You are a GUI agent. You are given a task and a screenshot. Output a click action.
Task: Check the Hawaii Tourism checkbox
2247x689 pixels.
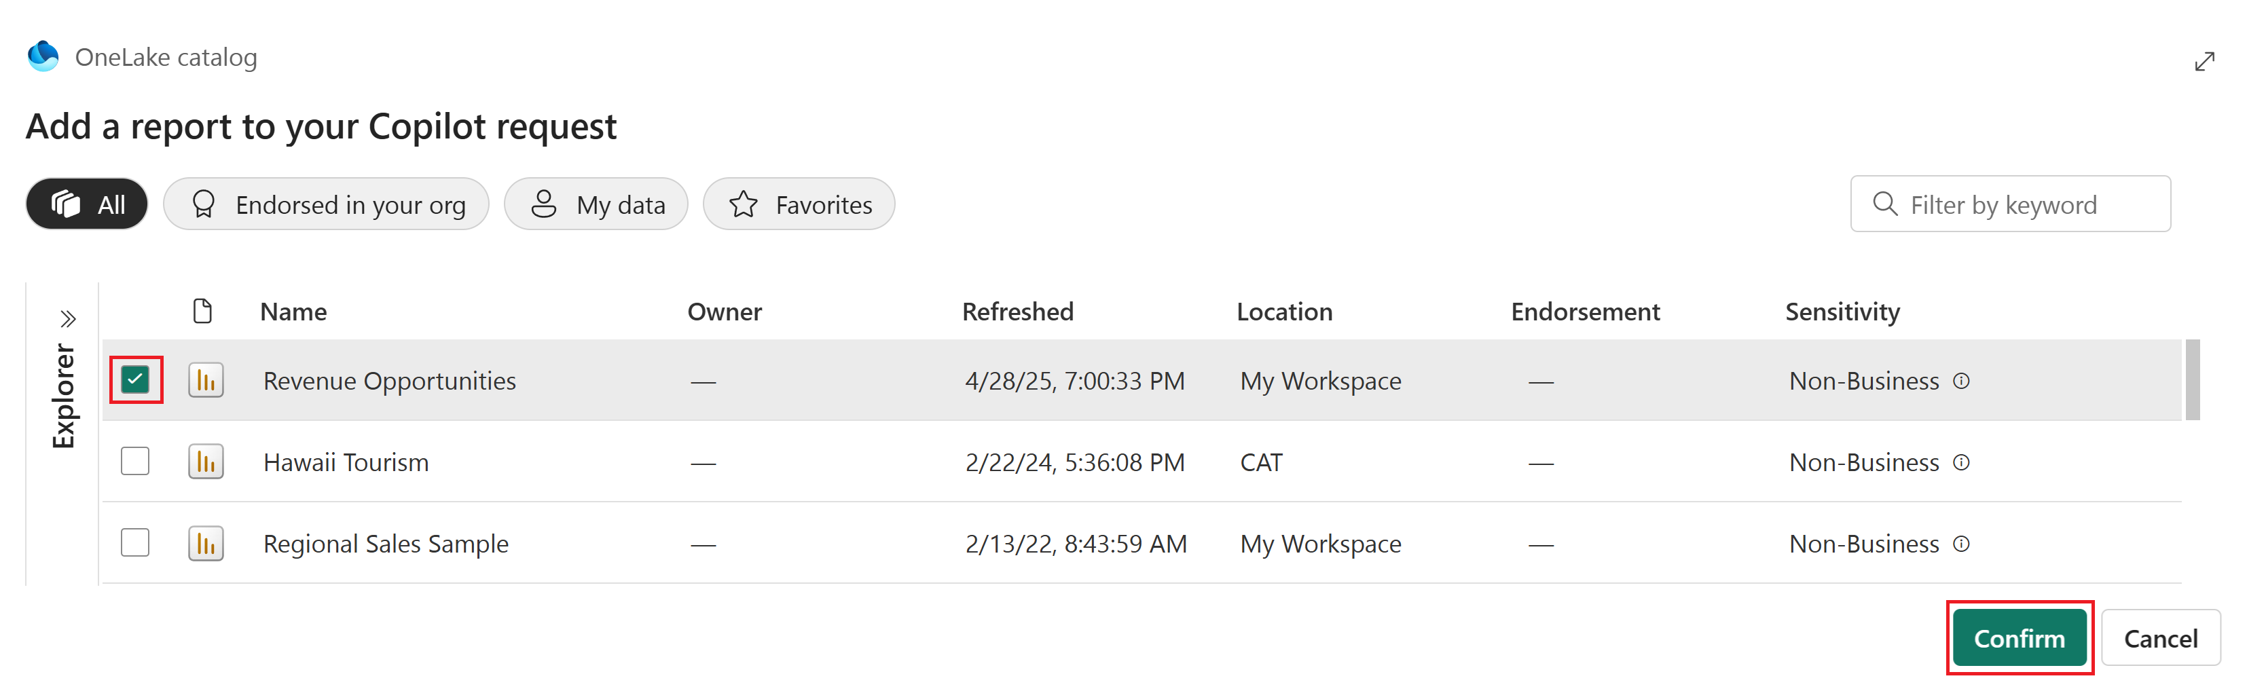pyautogui.click(x=135, y=462)
